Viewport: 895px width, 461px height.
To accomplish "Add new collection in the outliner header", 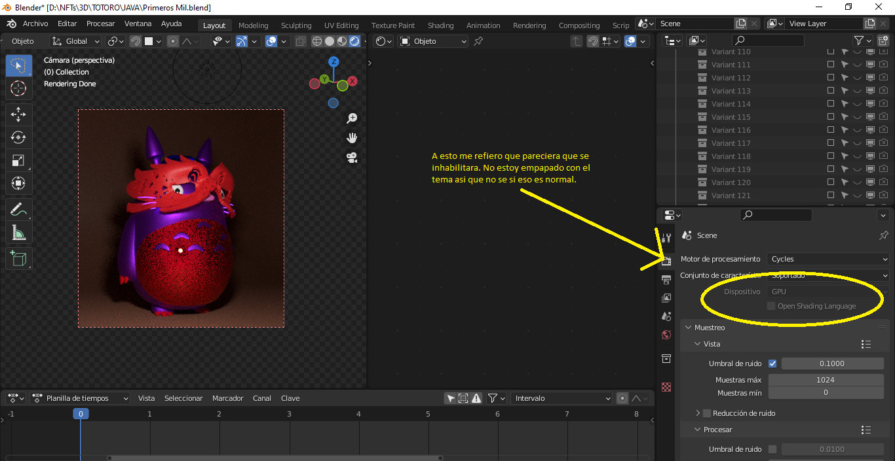I will coord(883,41).
